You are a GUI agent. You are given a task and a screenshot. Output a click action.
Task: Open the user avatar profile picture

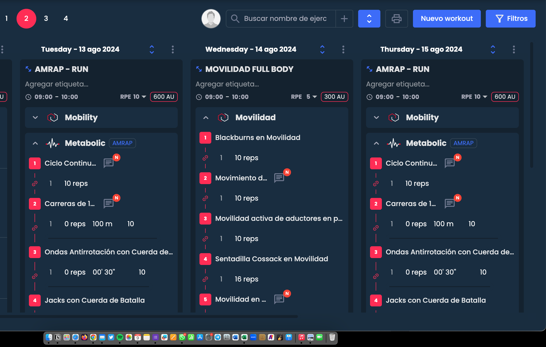click(x=211, y=18)
